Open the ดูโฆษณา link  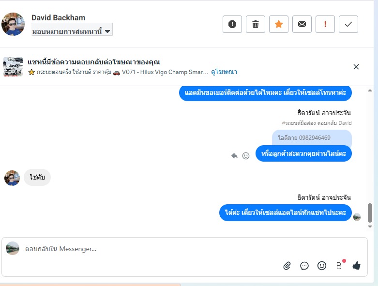pos(224,72)
